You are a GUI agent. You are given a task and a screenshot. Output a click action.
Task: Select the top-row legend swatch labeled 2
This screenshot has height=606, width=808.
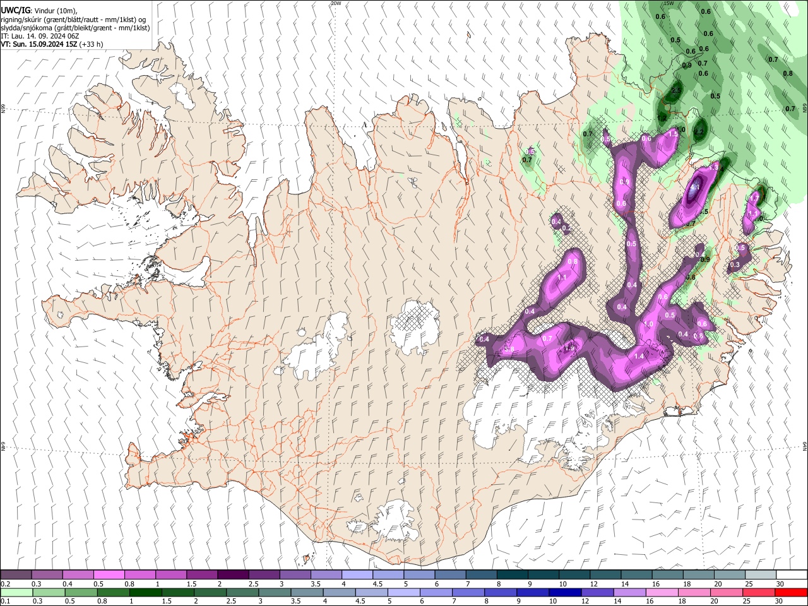233,575
